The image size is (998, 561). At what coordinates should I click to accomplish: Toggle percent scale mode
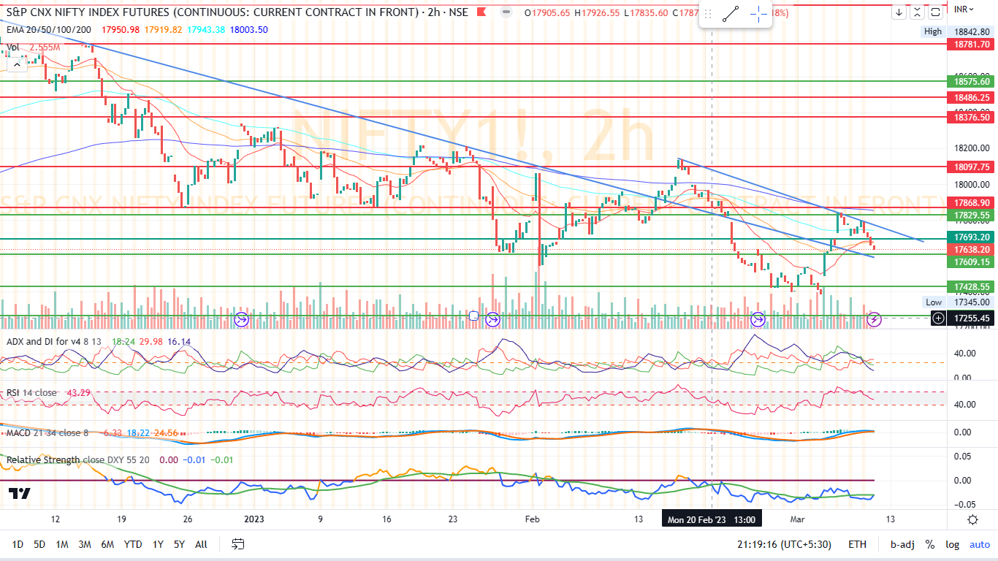pyautogui.click(x=930, y=544)
